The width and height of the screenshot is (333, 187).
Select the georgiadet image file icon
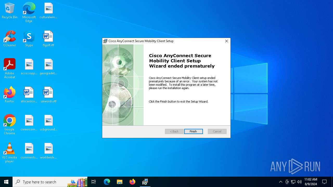point(48,67)
